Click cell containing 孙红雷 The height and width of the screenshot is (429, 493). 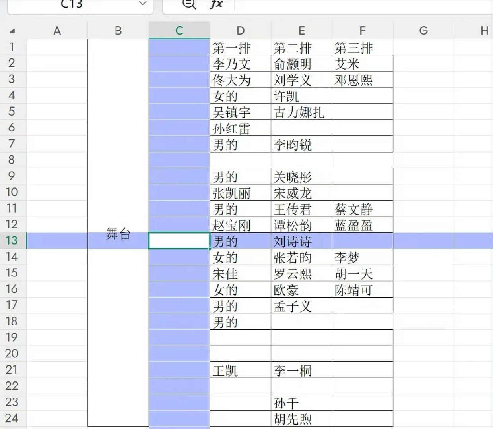[241, 128]
